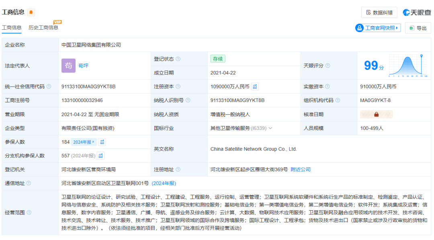The width and height of the screenshot is (434, 240).
Task: Click the chart icon beside 参保人数 184
Action: tap(102, 142)
